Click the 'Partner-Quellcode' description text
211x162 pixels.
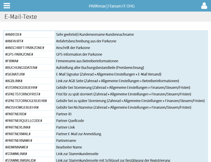coord(70,121)
